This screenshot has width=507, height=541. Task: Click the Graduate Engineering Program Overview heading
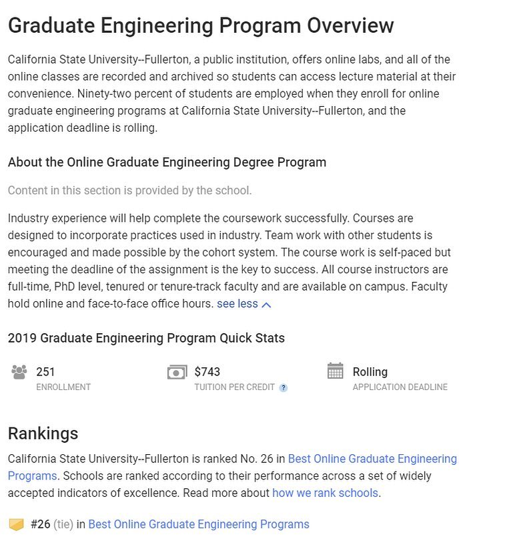pyautogui.click(x=201, y=25)
